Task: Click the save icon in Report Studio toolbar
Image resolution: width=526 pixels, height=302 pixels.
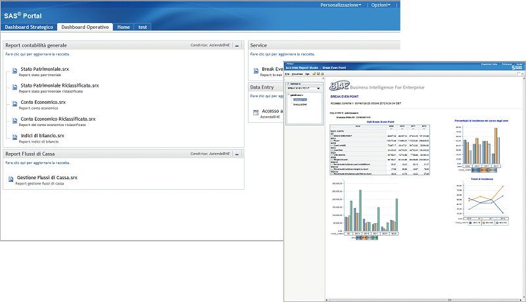Action: 318,74
